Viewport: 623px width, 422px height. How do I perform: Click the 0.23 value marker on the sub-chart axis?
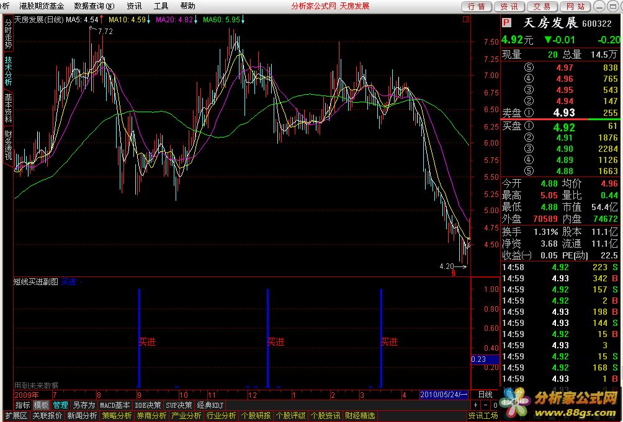click(x=485, y=359)
